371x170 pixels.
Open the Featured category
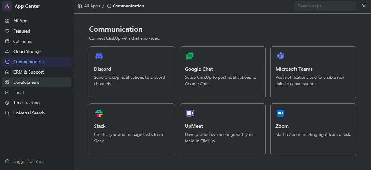[37, 31]
